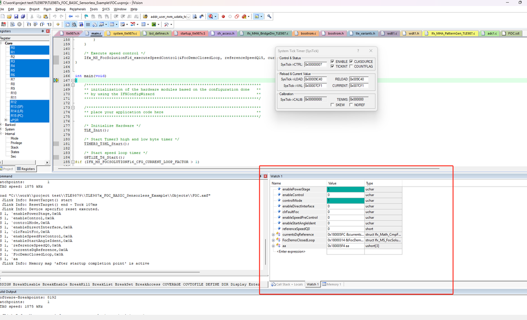Open the Watch Windows toolbar icon
This screenshot has height=320, width=527.
coord(101,24)
